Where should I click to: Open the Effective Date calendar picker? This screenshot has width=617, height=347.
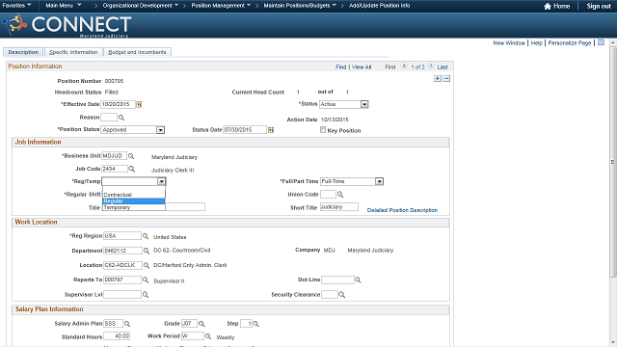pyautogui.click(x=139, y=104)
